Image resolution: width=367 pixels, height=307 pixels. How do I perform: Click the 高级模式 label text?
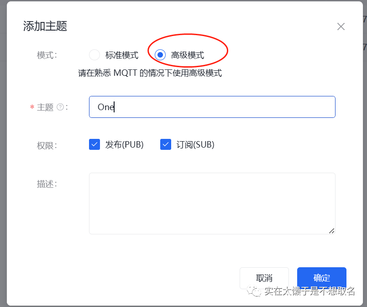click(x=187, y=55)
